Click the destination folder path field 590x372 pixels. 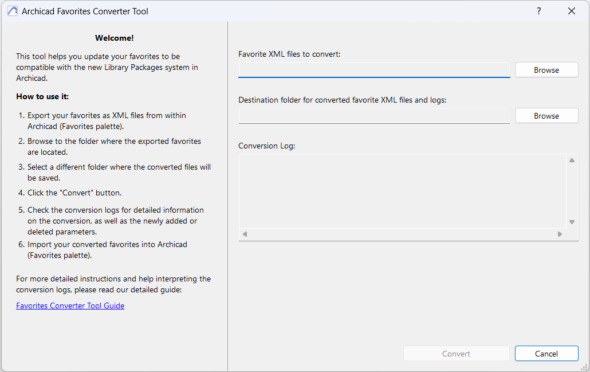[374, 116]
